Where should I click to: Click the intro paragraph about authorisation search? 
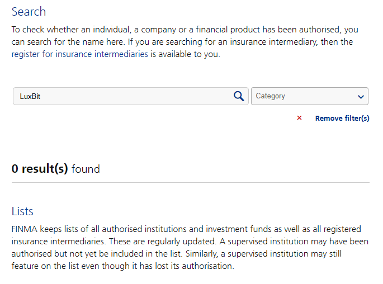[185, 41]
